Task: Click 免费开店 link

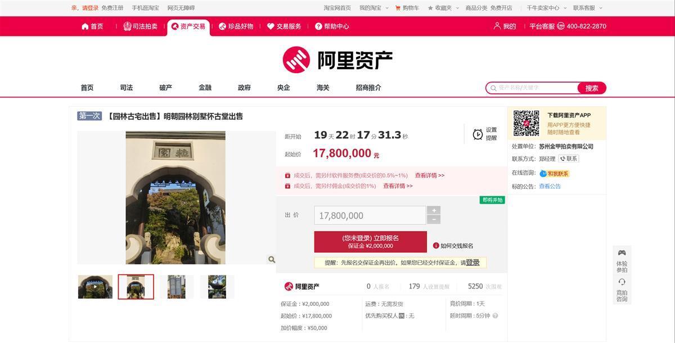Action: tap(501, 8)
